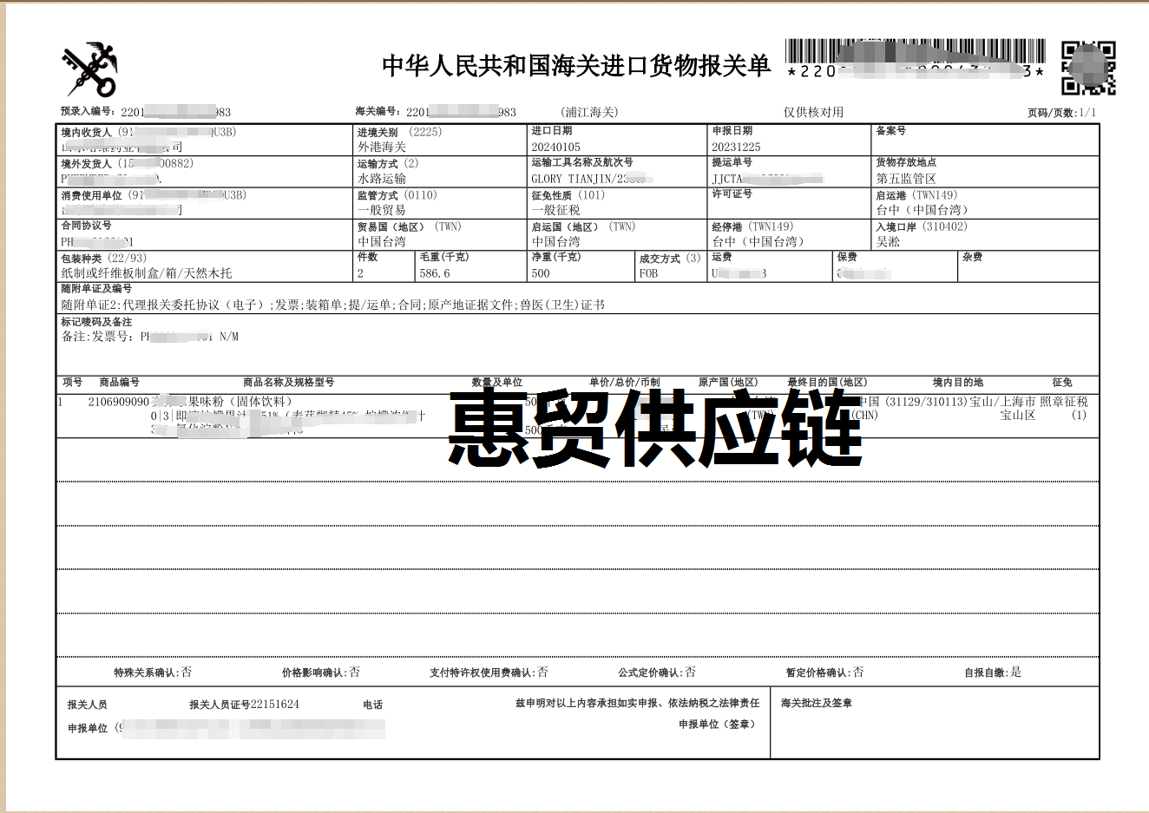This screenshot has height=813, width=1149.
Task: Click the 提运单号 label
Action: (x=732, y=162)
